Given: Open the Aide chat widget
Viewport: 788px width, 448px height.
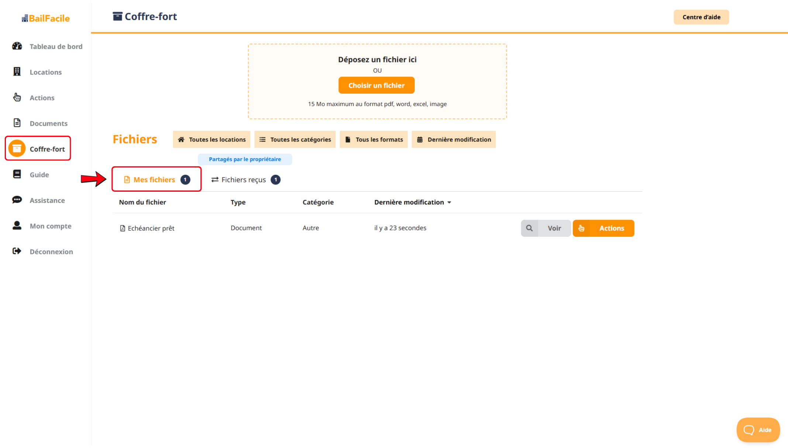Looking at the screenshot, I should 758,430.
